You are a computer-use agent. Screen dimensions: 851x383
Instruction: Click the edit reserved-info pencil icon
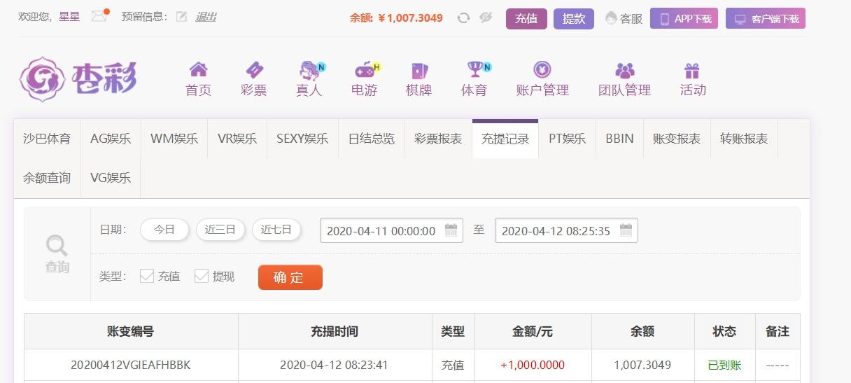(181, 17)
